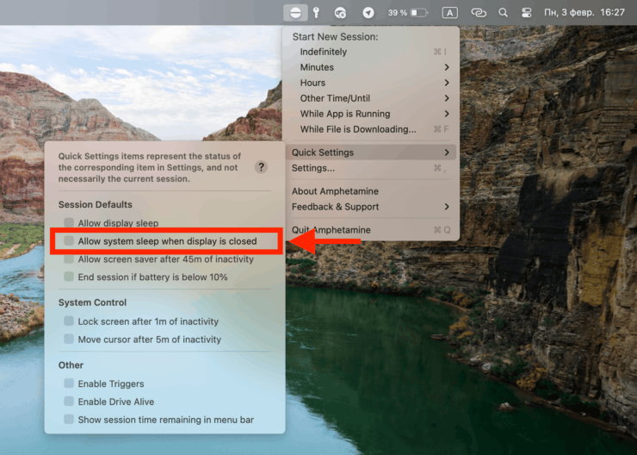Screen dimensions: 637x455
Task: Open the Spotlight search magnifier icon
Action: point(503,13)
